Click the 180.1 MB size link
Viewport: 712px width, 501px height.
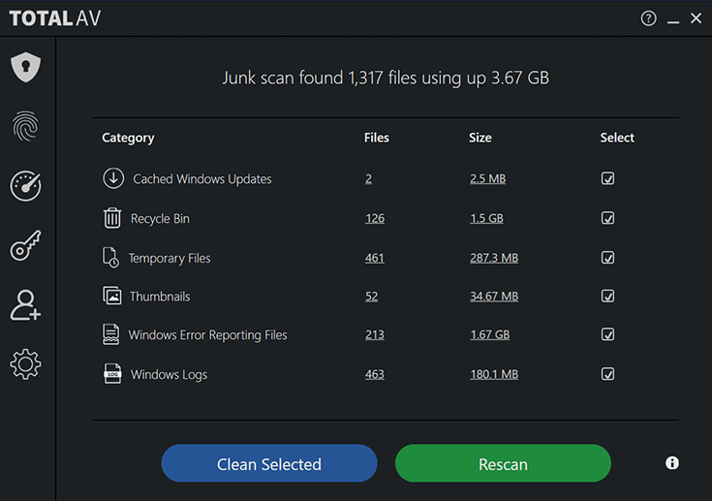[x=494, y=374]
